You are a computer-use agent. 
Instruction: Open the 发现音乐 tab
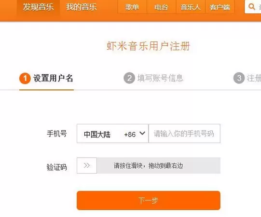[x=38, y=7]
